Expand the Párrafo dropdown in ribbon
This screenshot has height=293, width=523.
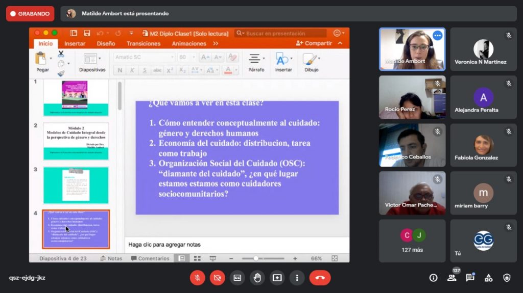coord(256,62)
